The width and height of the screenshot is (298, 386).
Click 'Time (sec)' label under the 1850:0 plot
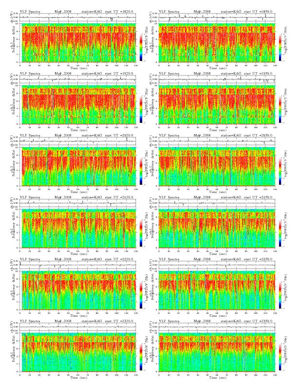(x=218, y=68)
